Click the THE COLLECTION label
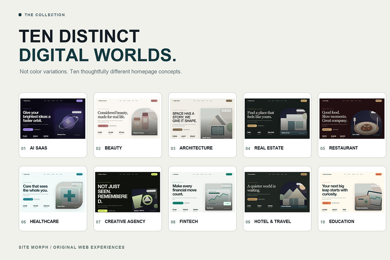The width and height of the screenshot is (390, 260). pos(45,15)
